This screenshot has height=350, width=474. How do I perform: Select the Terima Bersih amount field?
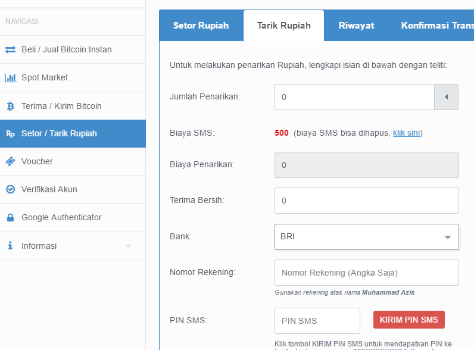[366, 201]
